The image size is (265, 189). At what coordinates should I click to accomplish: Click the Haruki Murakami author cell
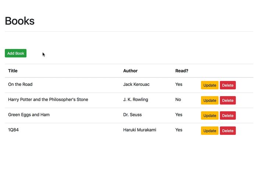(139, 130)
